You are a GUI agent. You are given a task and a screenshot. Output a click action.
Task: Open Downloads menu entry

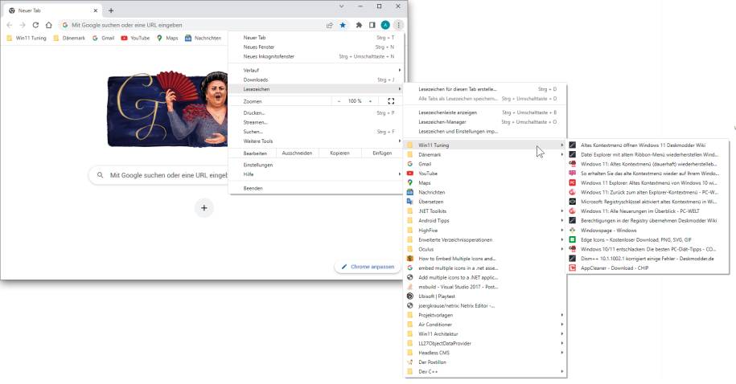[x=318, y=80]
